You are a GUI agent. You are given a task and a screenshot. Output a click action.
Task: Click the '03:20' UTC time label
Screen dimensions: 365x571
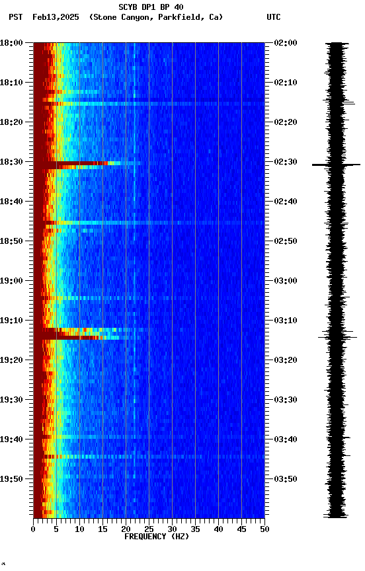(286, 360)
